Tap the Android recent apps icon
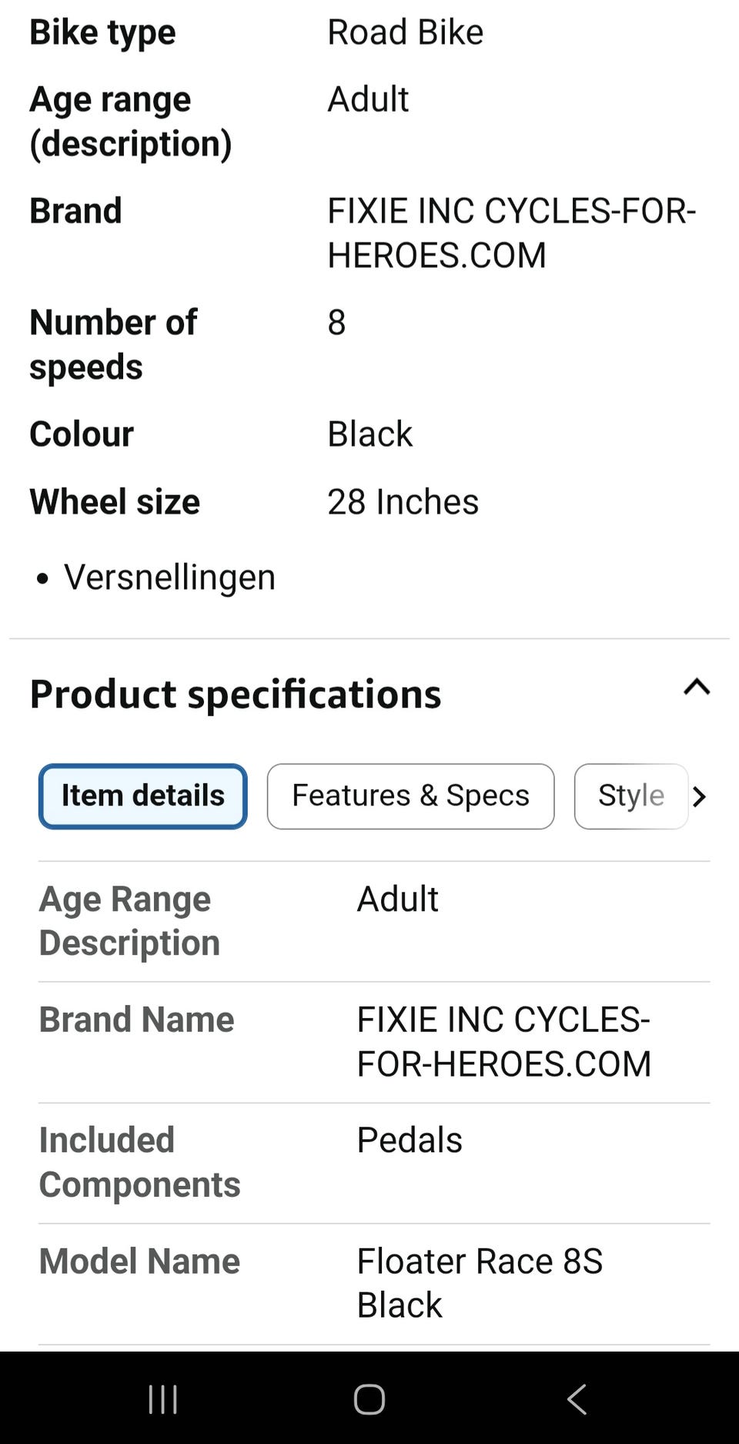The height and width of the screenshot is (1444, 739). [163, 1399]
